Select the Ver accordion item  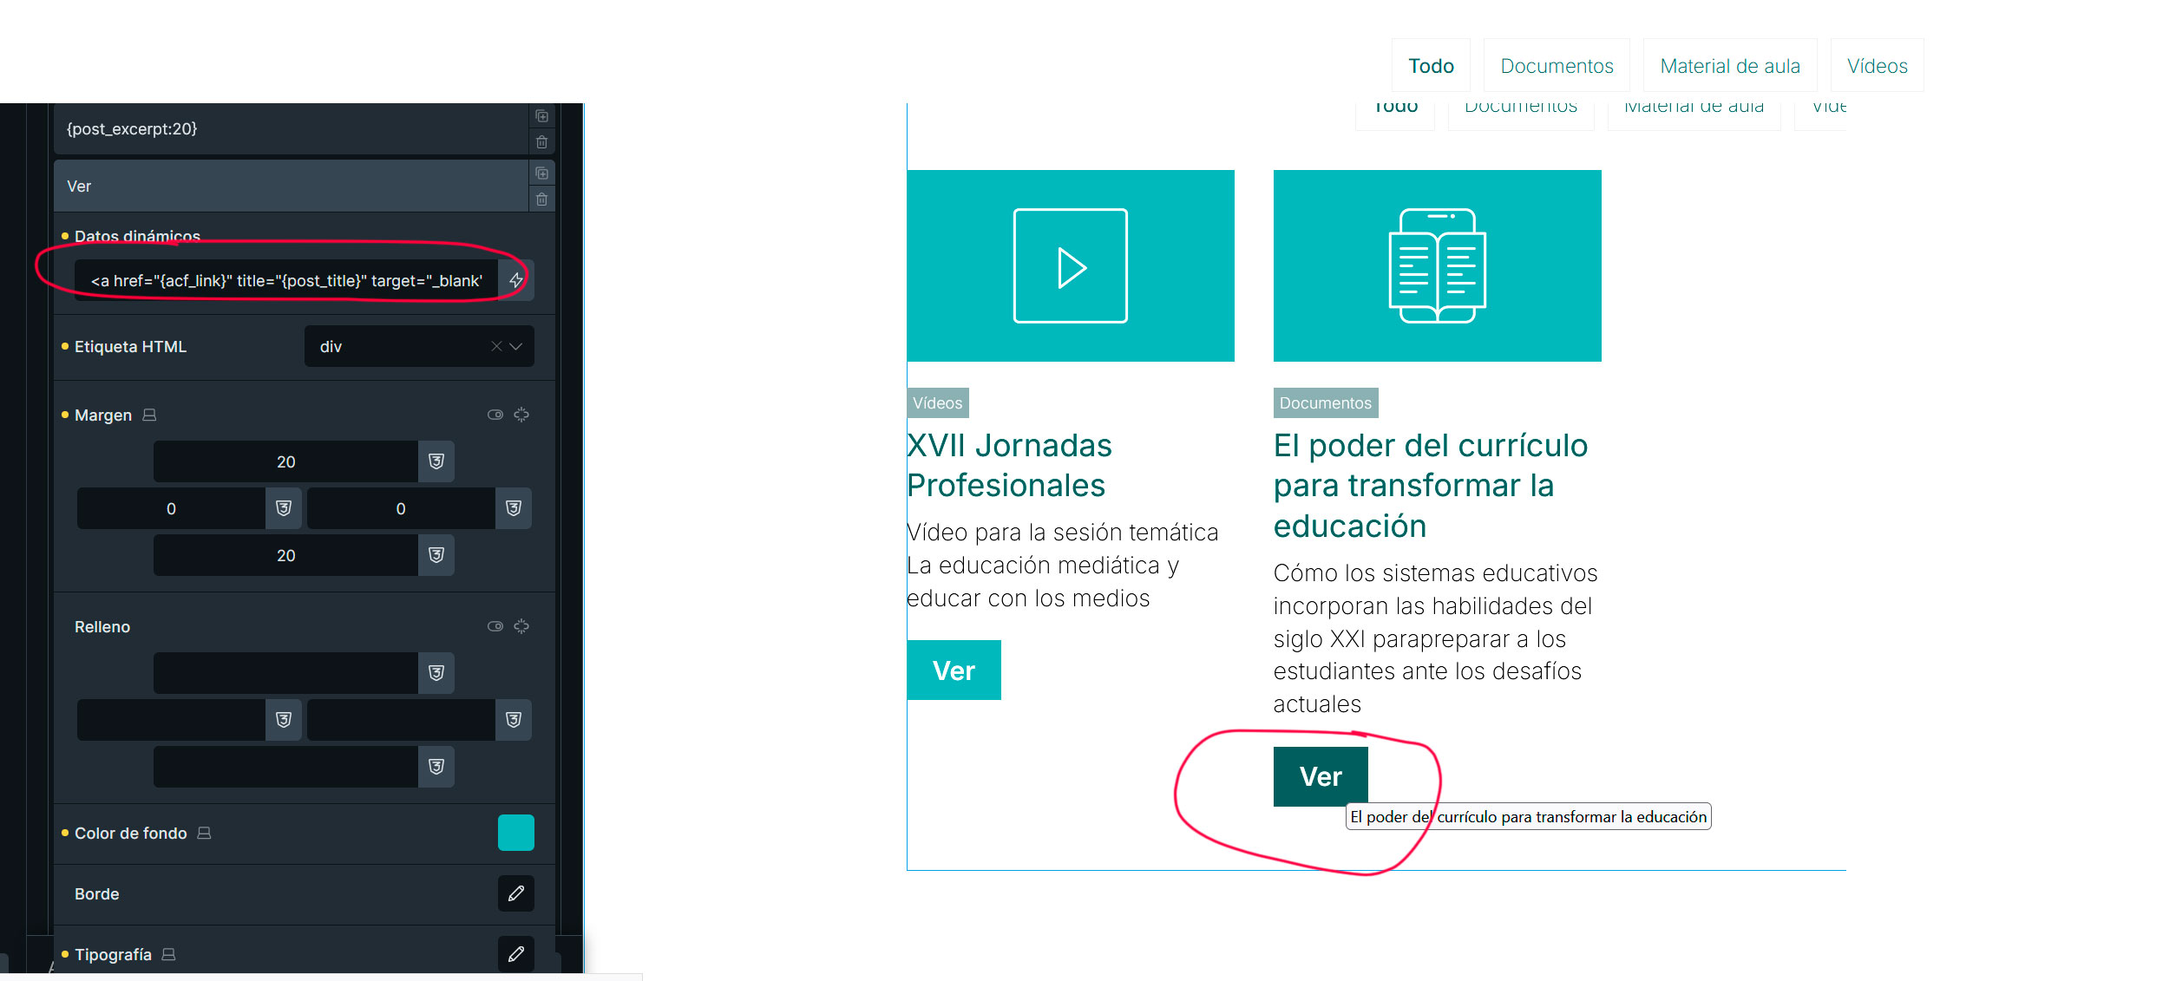291,186
